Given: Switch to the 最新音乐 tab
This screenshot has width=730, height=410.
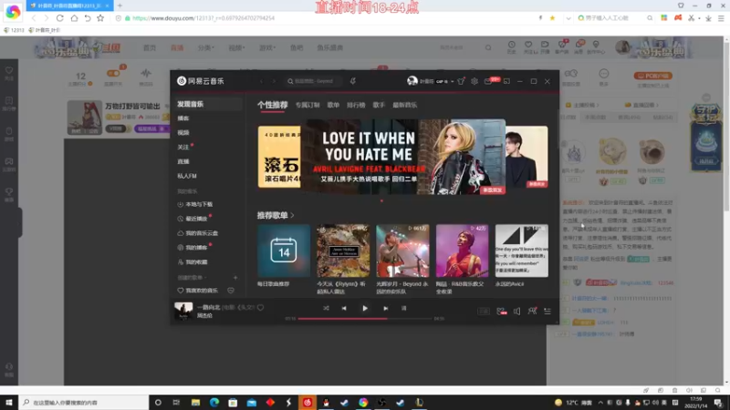Looking at the screenshot, I should pyautogui.click(x=404, y=105).
